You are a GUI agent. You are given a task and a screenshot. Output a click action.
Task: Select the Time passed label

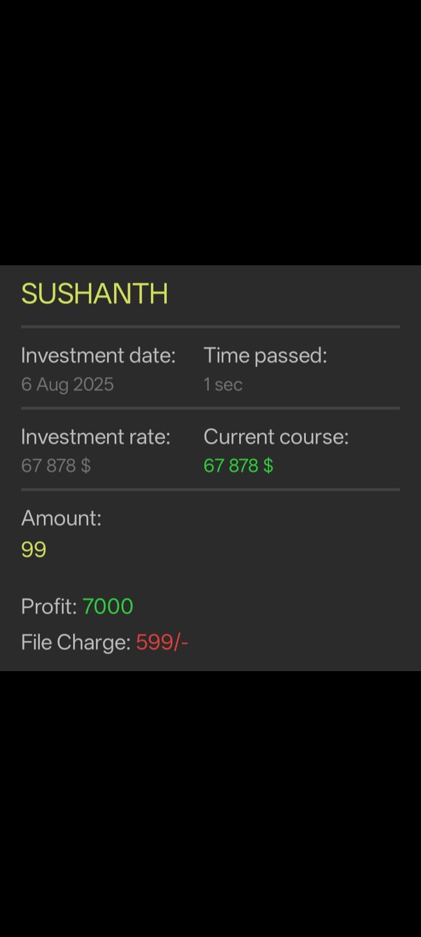click(265, 355)
